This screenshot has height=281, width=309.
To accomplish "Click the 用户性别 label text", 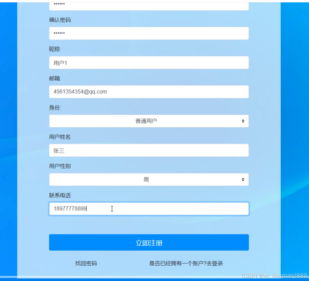I will point(60,166).
